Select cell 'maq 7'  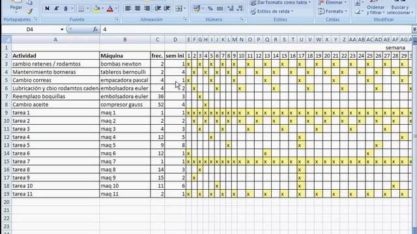coord(124,161)
